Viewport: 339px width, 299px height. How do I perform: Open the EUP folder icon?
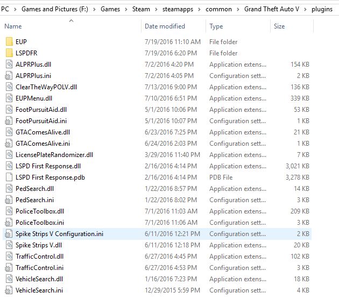tap(9, 41)
